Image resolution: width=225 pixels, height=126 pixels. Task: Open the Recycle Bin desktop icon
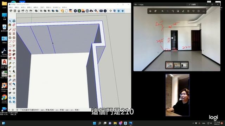point(4,28)
